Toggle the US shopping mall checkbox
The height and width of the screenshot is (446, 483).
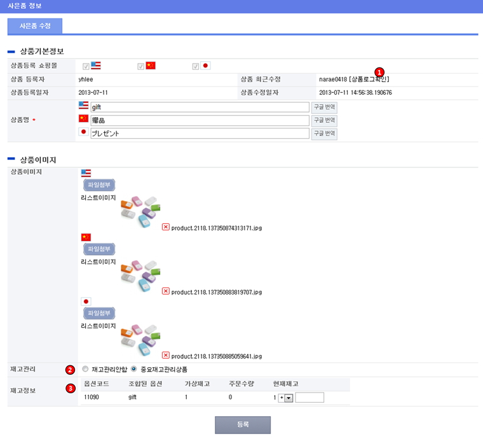[x=86, y=66]
